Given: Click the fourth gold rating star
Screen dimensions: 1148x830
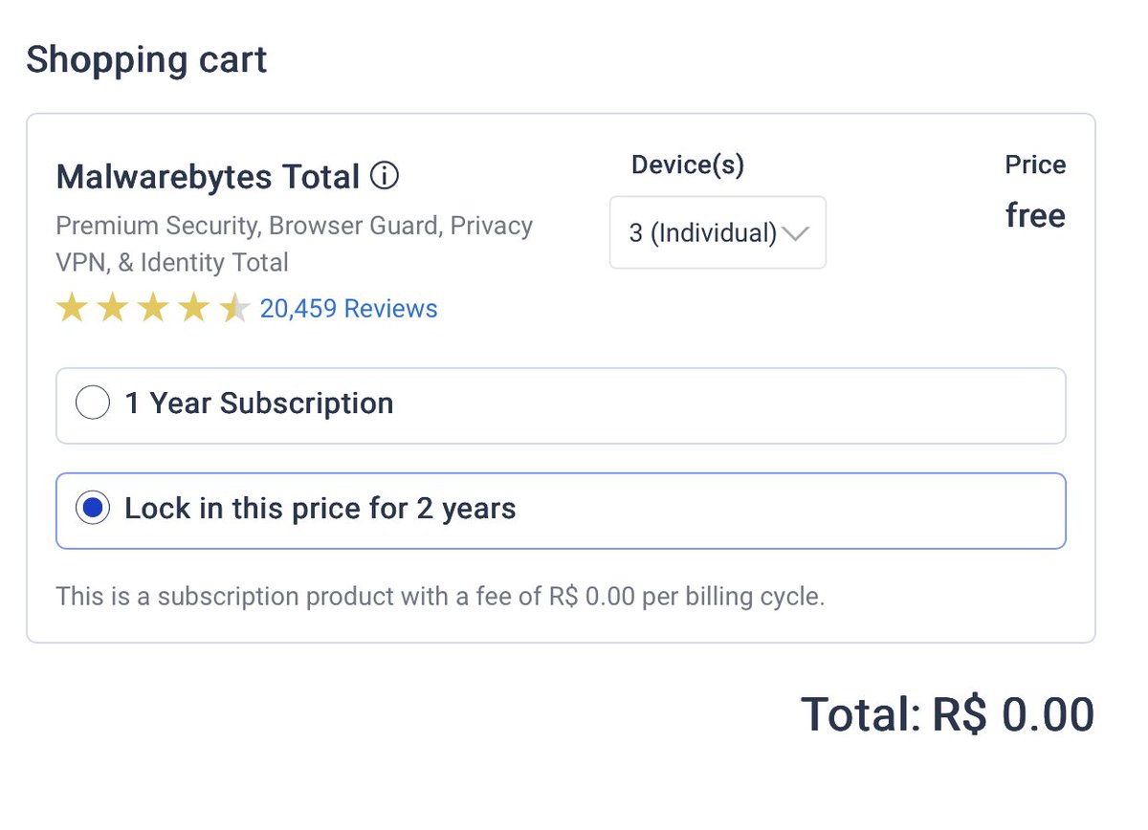Looking at the screenshot, I should coord(194,309).
